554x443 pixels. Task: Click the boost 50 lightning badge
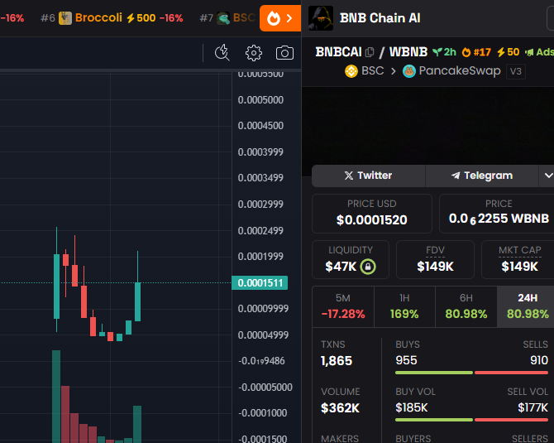[x=508, y=52]
